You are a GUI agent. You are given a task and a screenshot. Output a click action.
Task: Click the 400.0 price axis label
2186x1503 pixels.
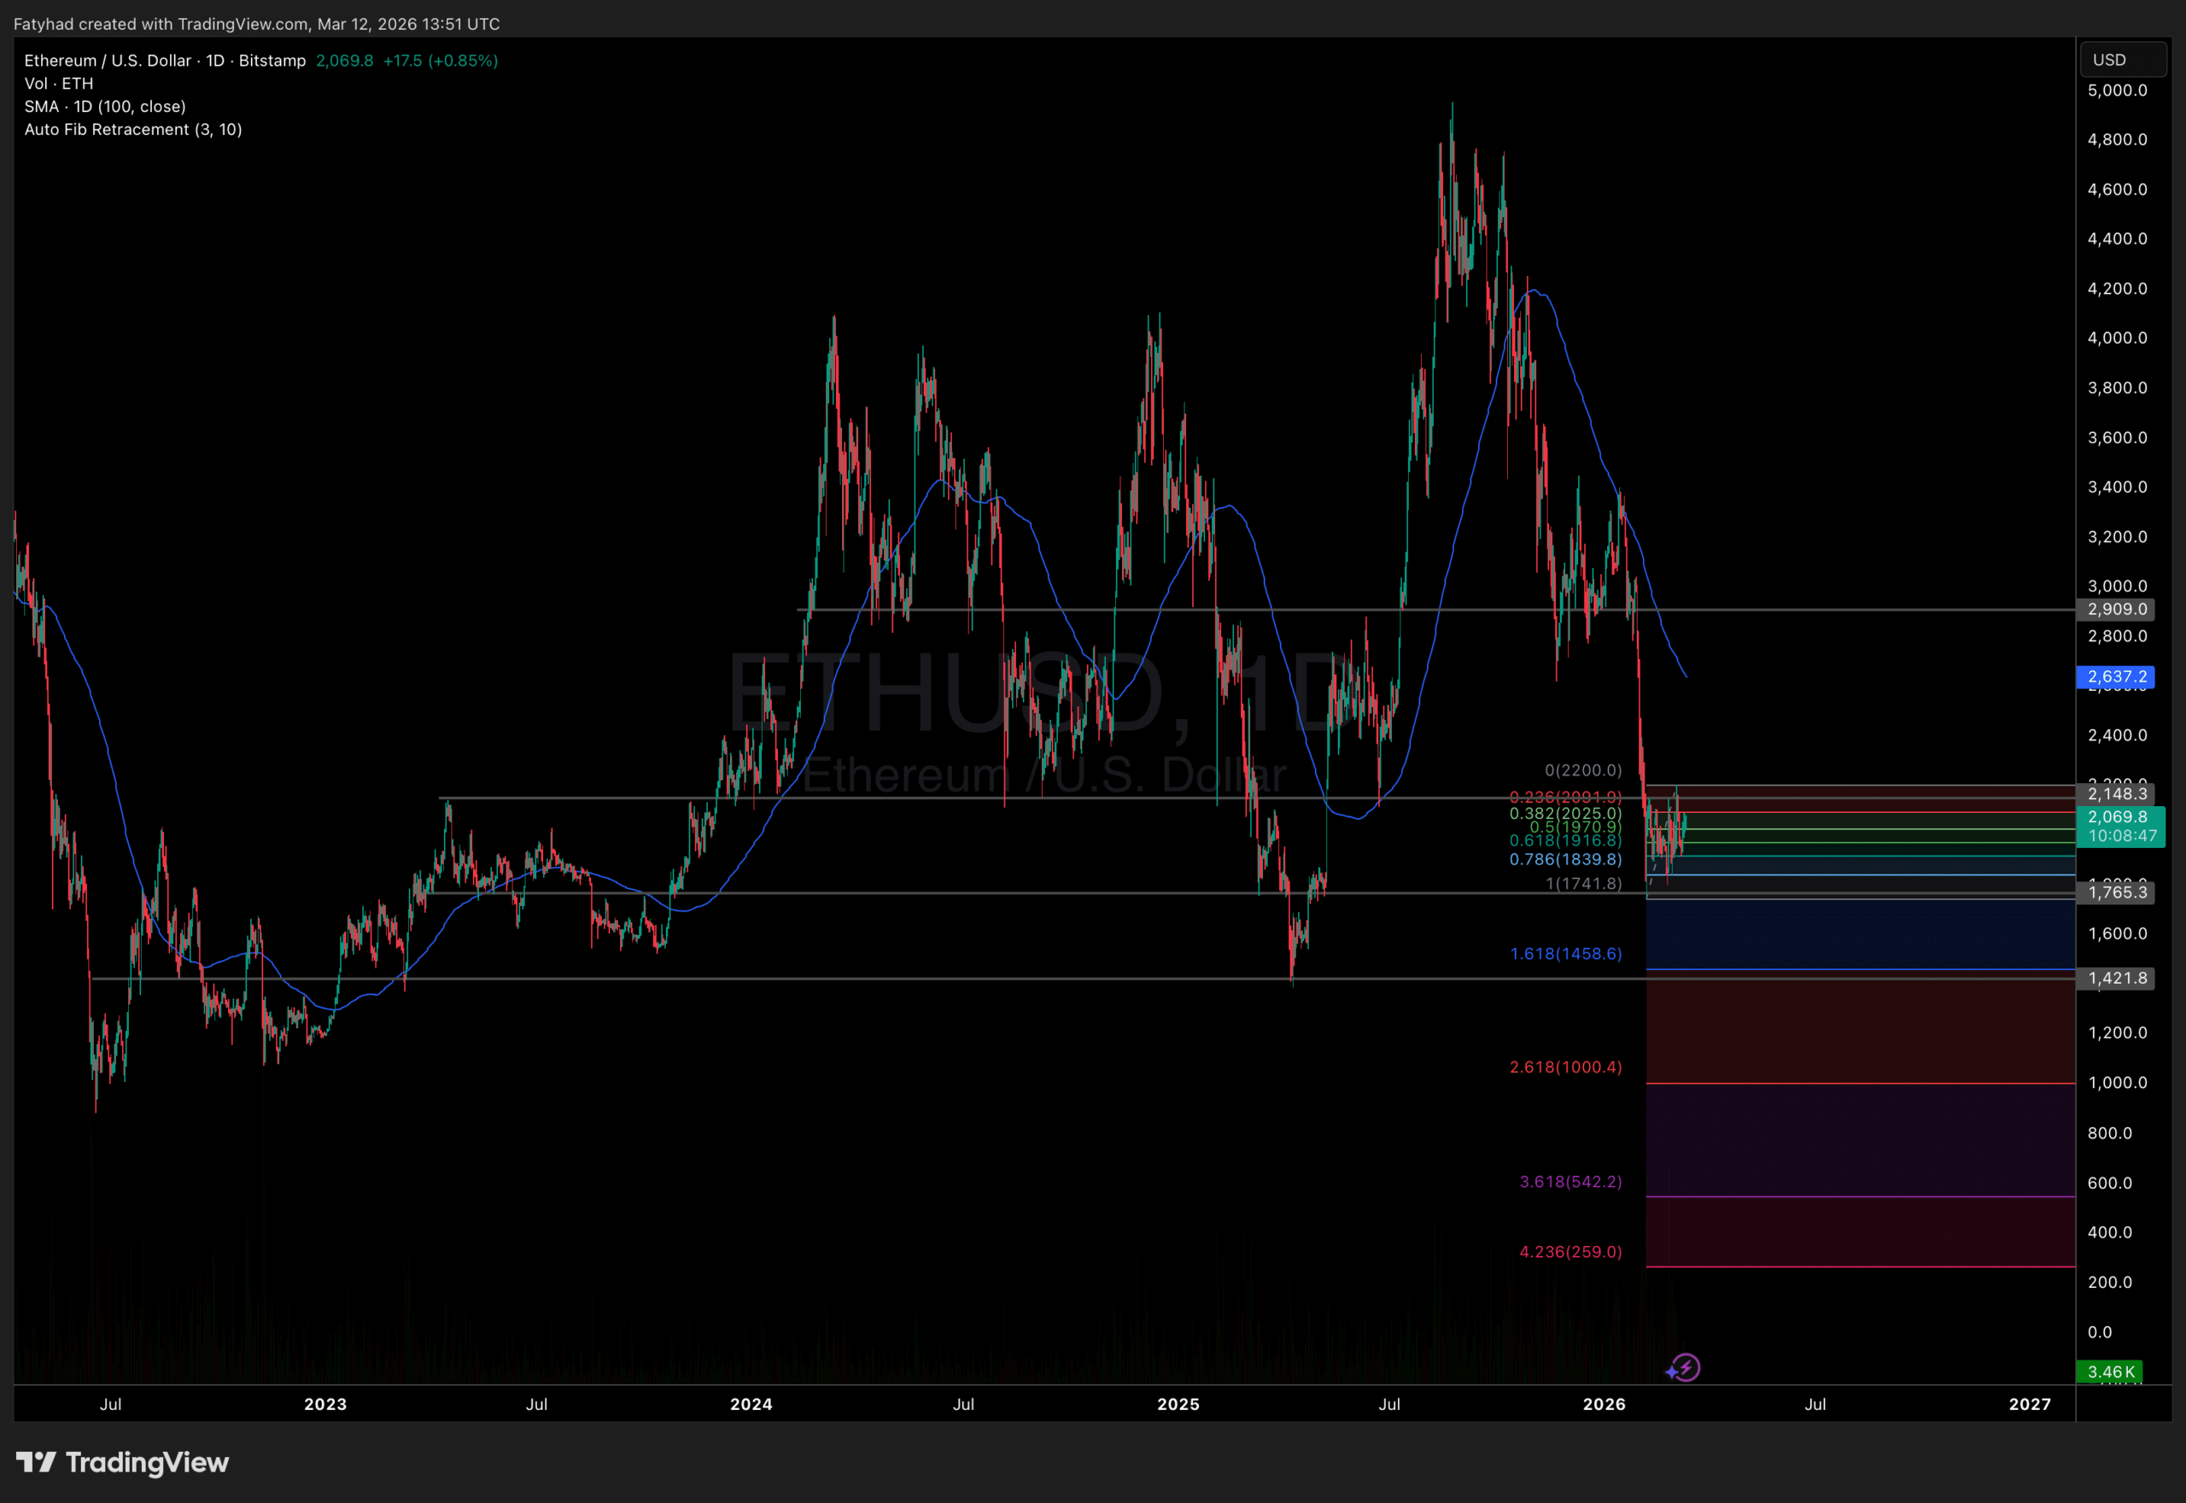[x=2110, y=1231]
